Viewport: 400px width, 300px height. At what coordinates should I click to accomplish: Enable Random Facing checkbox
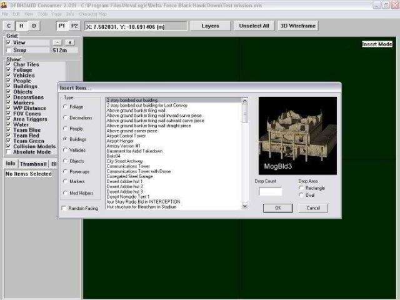click(x=64, y=208)
